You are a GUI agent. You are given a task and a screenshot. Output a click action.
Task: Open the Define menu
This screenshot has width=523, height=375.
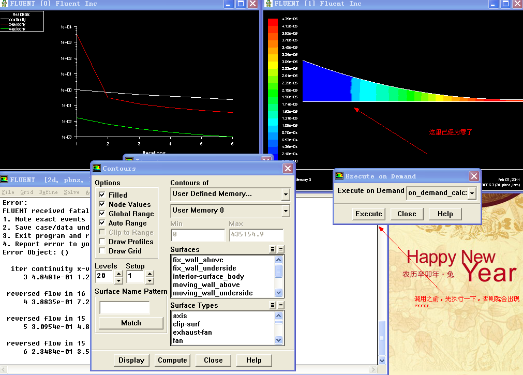pos(48,192)
